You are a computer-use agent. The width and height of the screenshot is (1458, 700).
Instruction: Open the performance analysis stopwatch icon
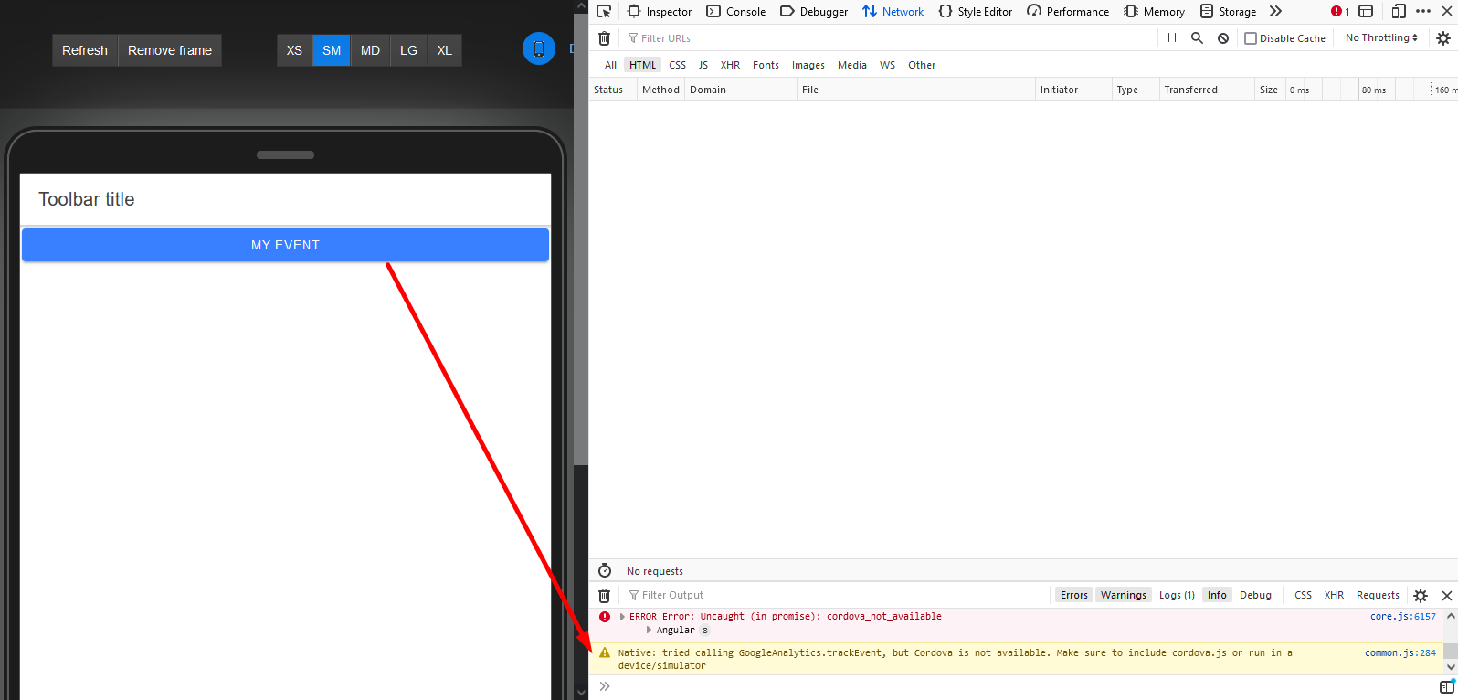pyautogui.click(x=604, y=570)
